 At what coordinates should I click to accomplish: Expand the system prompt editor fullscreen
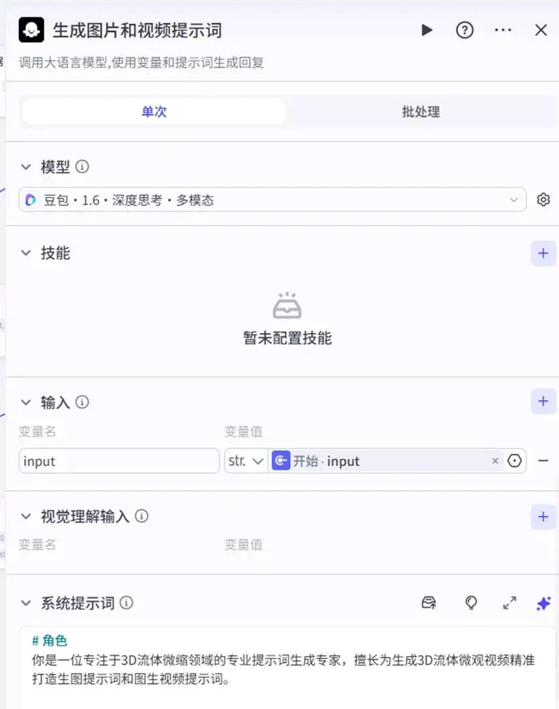click(510, 603)
